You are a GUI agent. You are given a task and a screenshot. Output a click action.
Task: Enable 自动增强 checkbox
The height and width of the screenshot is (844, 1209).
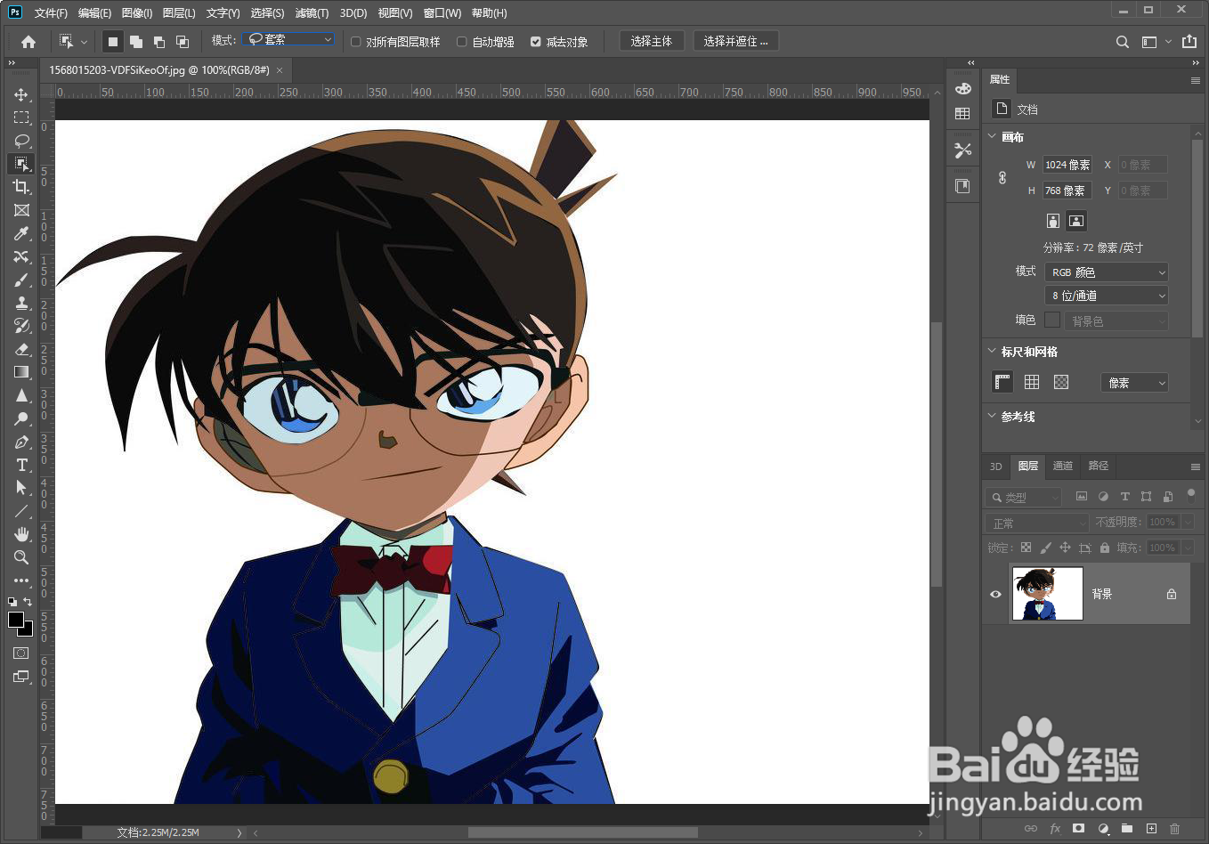461,42
